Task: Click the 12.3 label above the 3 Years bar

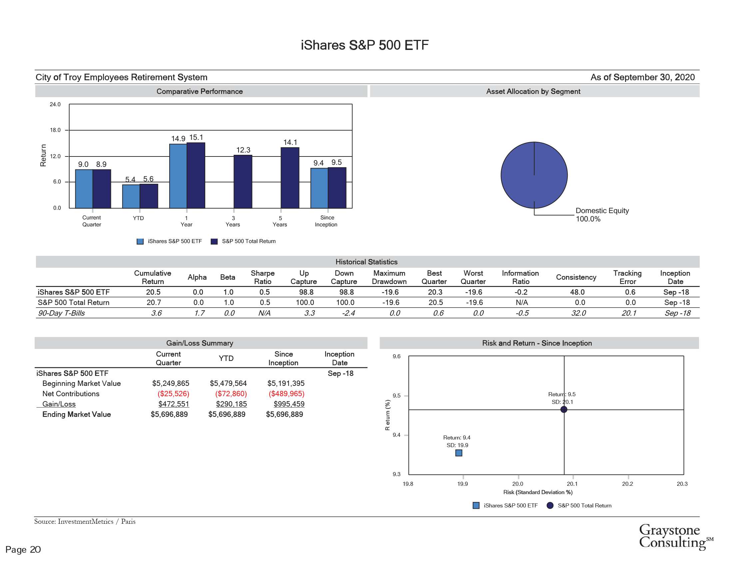Action: 243,150
